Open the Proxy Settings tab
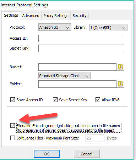Screen dimensions: 136x160 (x=56, y=16)
